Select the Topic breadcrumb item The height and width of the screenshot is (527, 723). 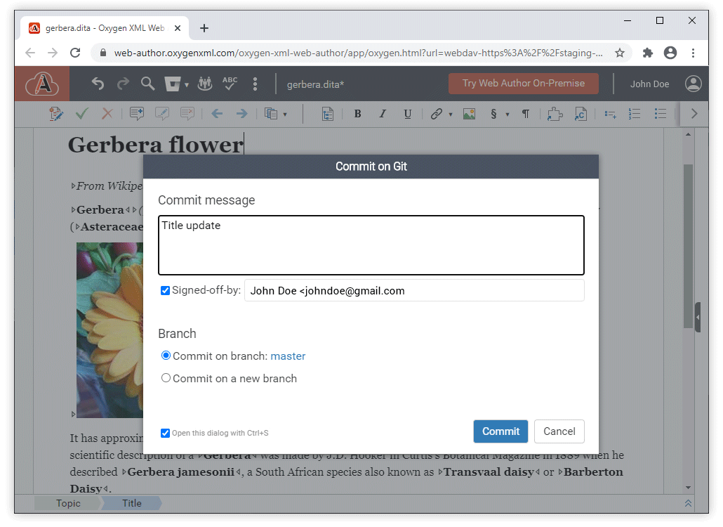click(68, 504)
